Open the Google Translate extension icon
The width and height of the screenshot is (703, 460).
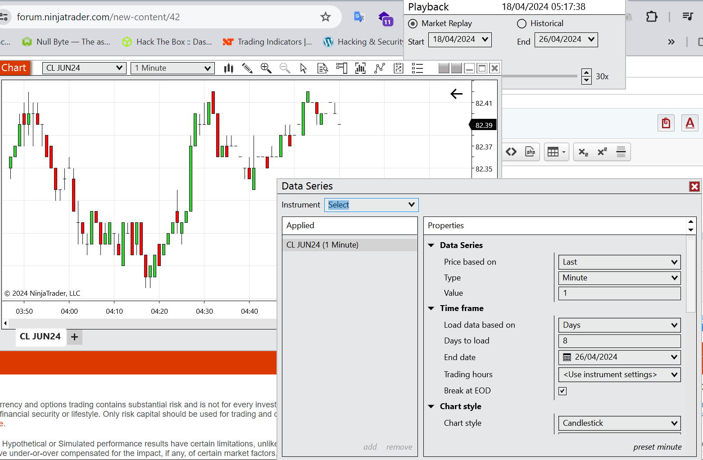point(359,17)
